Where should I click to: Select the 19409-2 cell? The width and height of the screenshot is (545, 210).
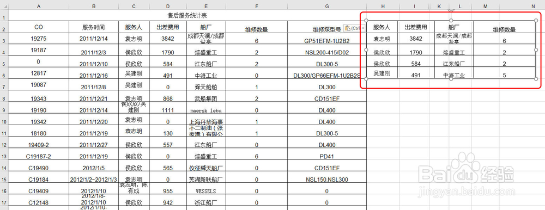pos(39,143)
